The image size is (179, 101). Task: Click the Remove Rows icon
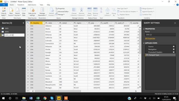click(x=95, y=10)
